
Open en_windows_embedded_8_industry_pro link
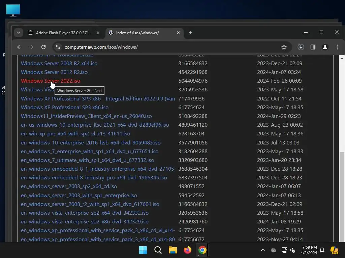pos(94,178)
